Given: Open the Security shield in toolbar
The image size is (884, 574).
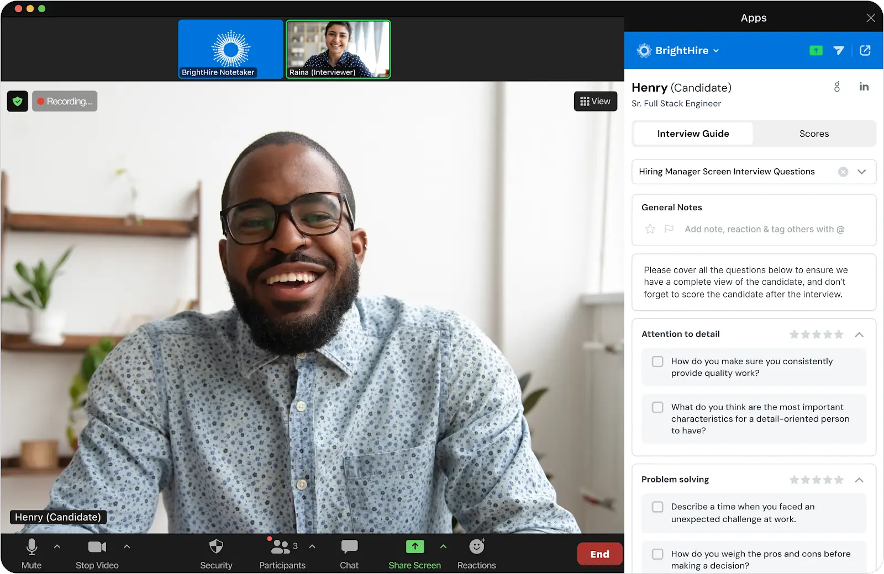Looking at the screenshot, I should (x=216, y=547).
